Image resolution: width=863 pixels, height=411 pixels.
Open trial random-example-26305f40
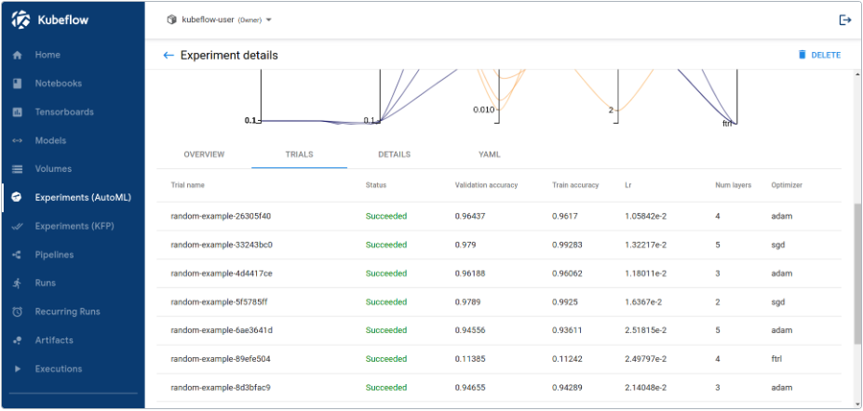pyautogui.click(x=221, y=217)
